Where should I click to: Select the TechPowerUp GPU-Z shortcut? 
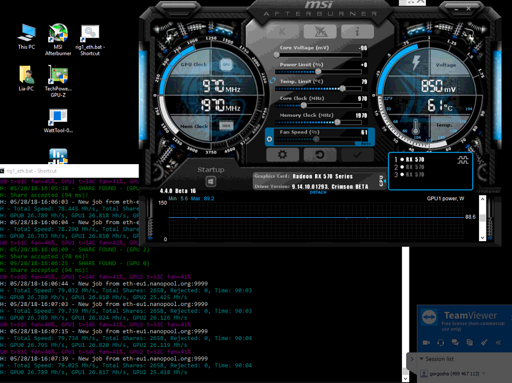click(x=58, y=81)
